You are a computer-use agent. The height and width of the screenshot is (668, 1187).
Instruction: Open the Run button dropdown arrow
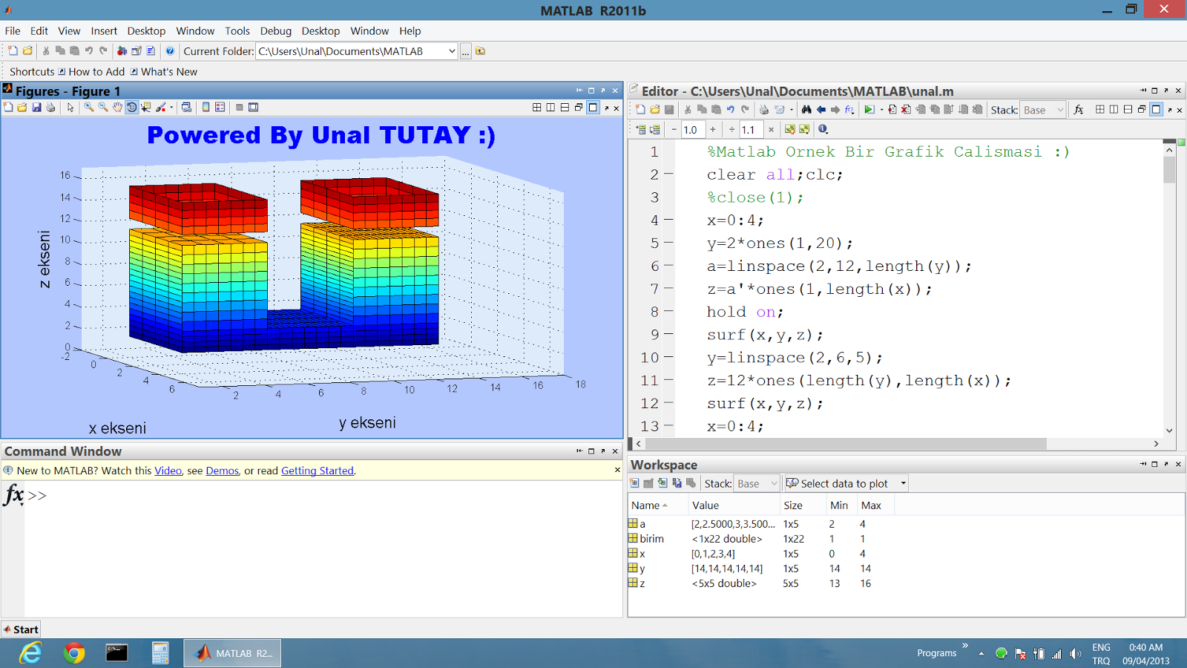point(881,110)
